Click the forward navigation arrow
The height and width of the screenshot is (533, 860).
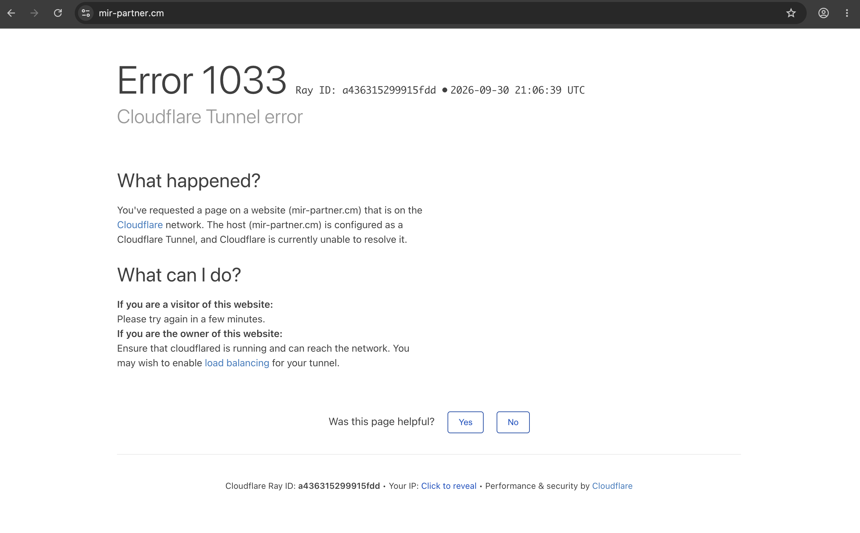34,13
